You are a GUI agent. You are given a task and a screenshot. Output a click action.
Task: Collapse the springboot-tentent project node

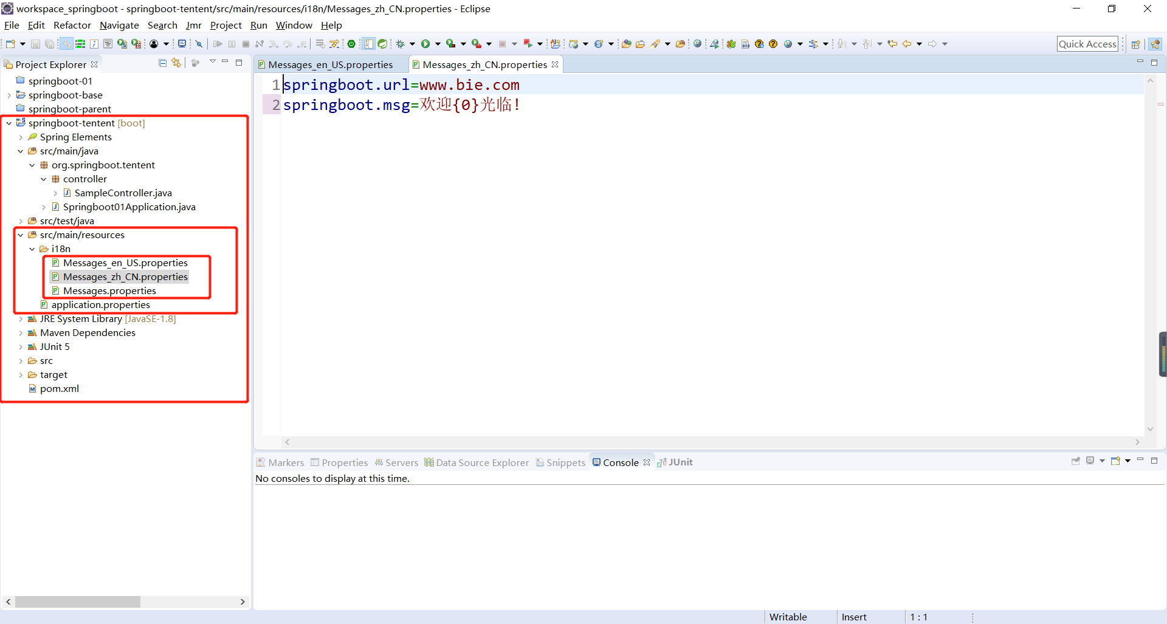pos(9,123)
